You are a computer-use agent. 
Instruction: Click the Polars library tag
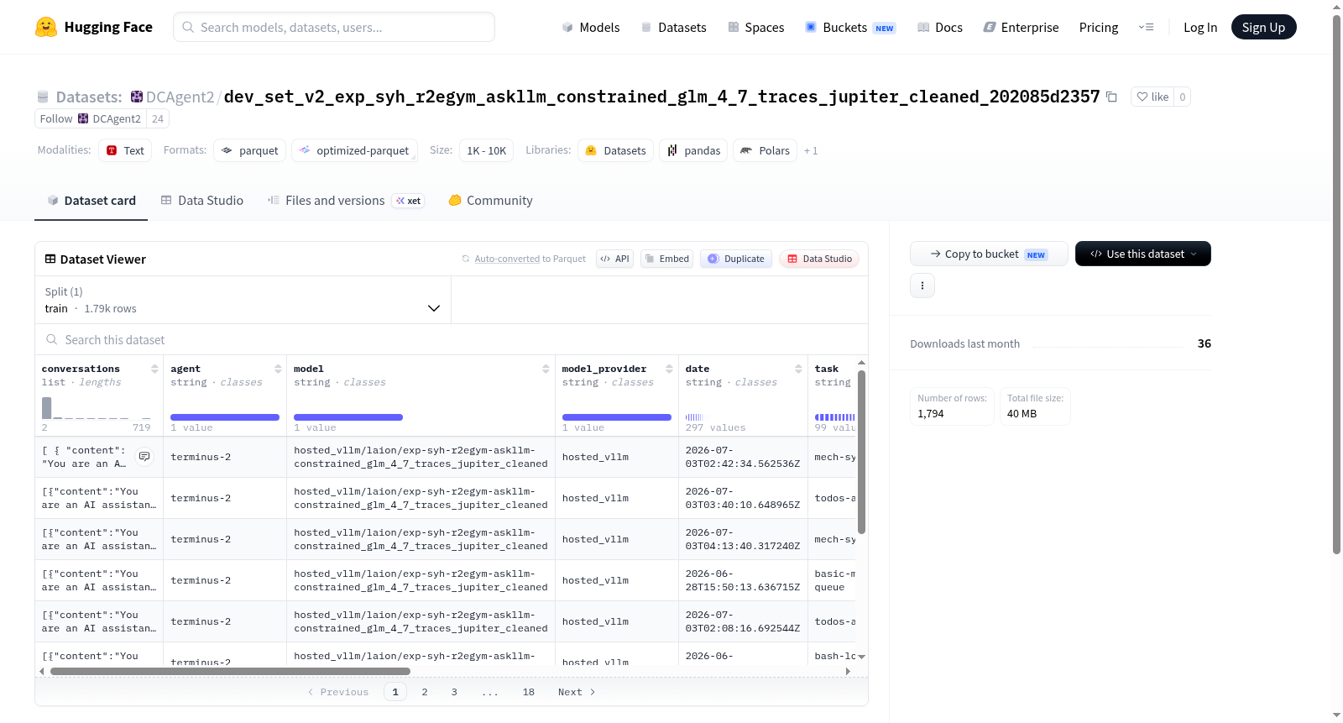click(x=765, y=150)
